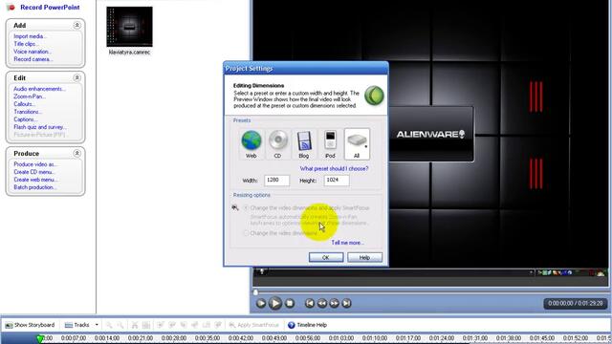
Task: Click the split icon next to scissors
Action: (146, 325)
